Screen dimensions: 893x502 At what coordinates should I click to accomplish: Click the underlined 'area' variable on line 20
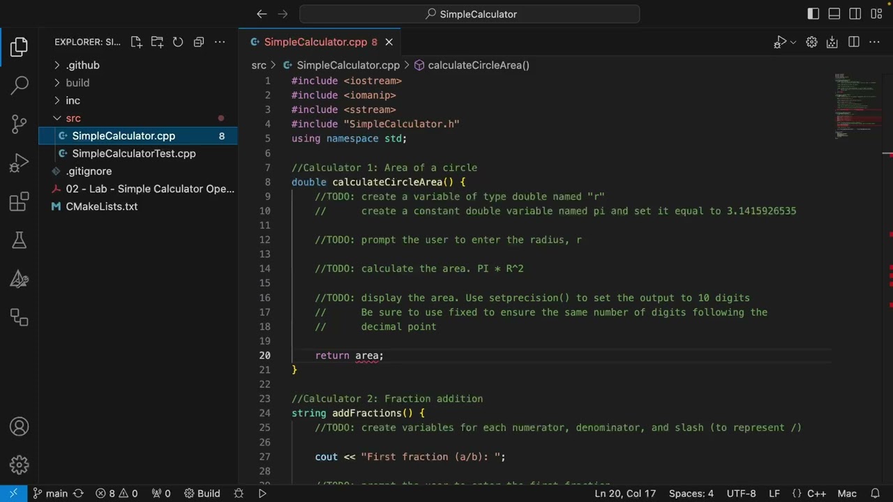366,356
